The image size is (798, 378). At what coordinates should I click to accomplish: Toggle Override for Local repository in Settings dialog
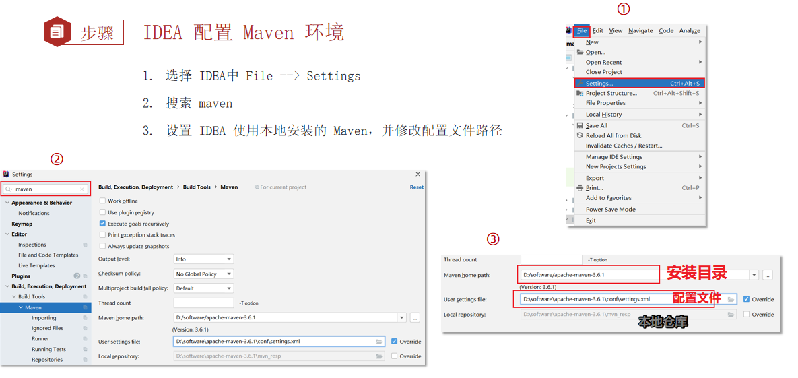coord(395,356)
